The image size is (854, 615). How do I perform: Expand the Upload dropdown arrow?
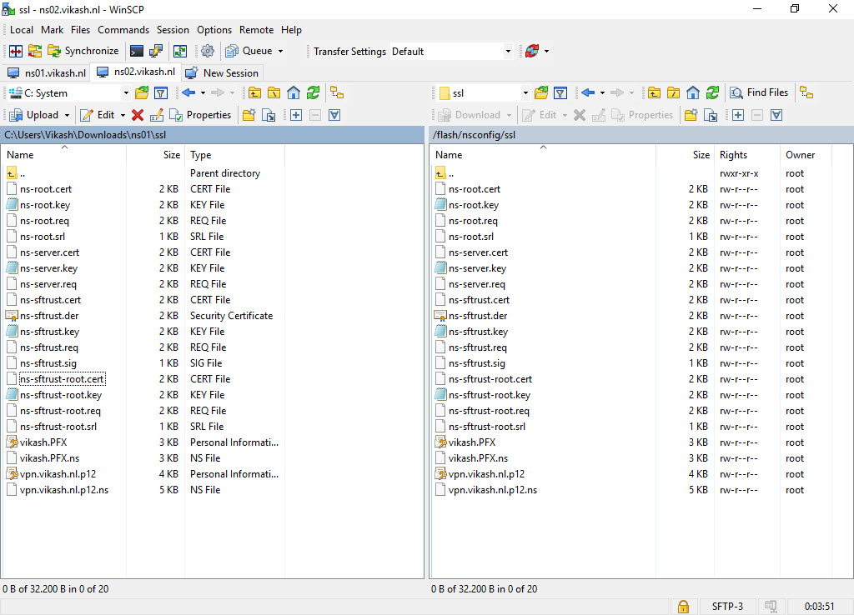[x=67, y=115]
